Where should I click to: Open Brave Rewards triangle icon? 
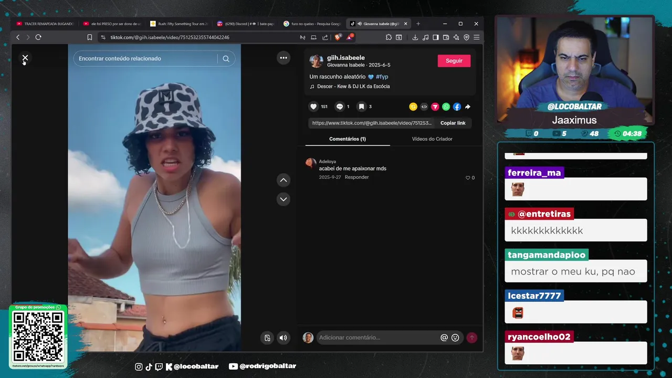[349, 37]
